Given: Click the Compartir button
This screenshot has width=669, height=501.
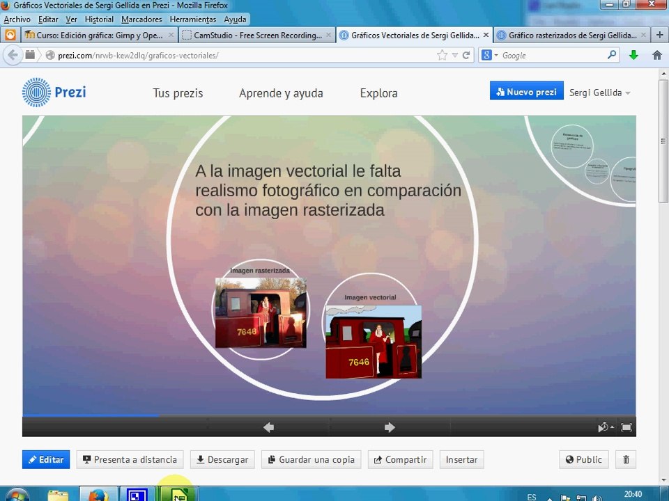Looking at the screenshot, I should [x=400, y=460].
